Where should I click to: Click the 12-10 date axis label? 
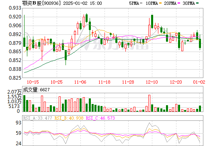[152, 82]
